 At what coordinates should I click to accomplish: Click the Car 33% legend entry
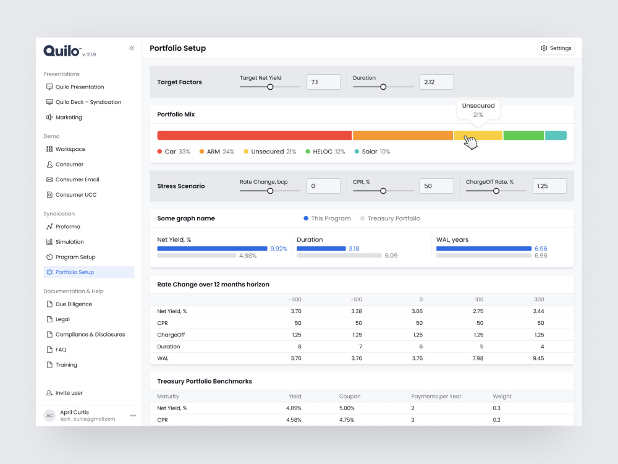click(x=174, y=152)
